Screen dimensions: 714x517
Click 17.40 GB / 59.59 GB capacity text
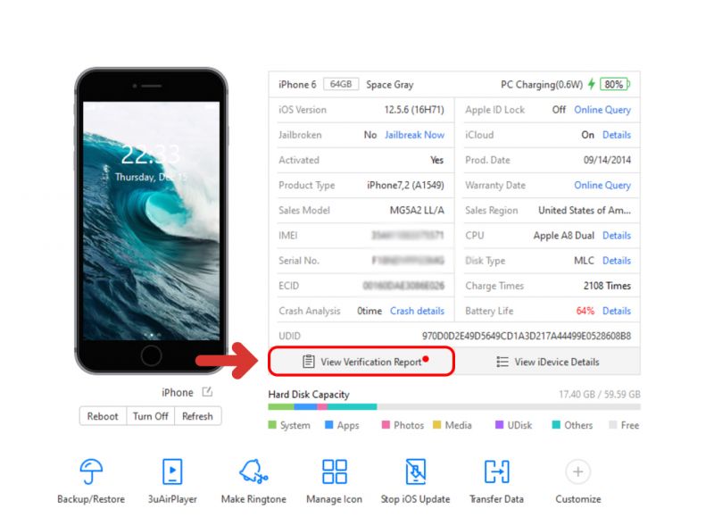click(599, 395)
